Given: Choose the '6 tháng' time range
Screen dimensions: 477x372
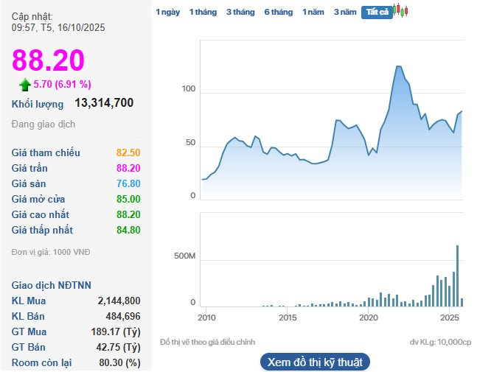Looking at the screenshot, I should [278, 12].
